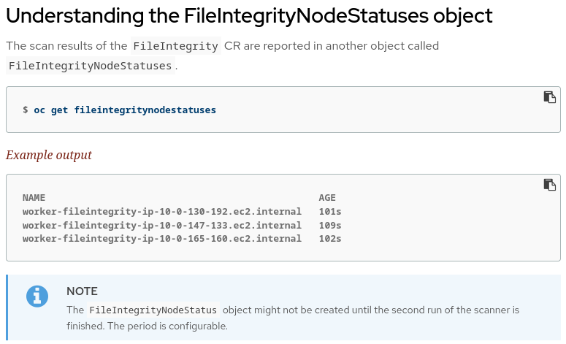566x344 pixels.
Task: Copy the example output block contents
Action: 549,185
